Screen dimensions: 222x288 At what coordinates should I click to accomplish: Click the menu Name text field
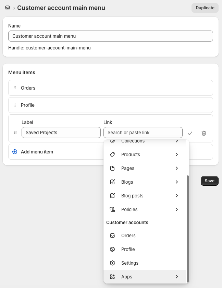110,36
